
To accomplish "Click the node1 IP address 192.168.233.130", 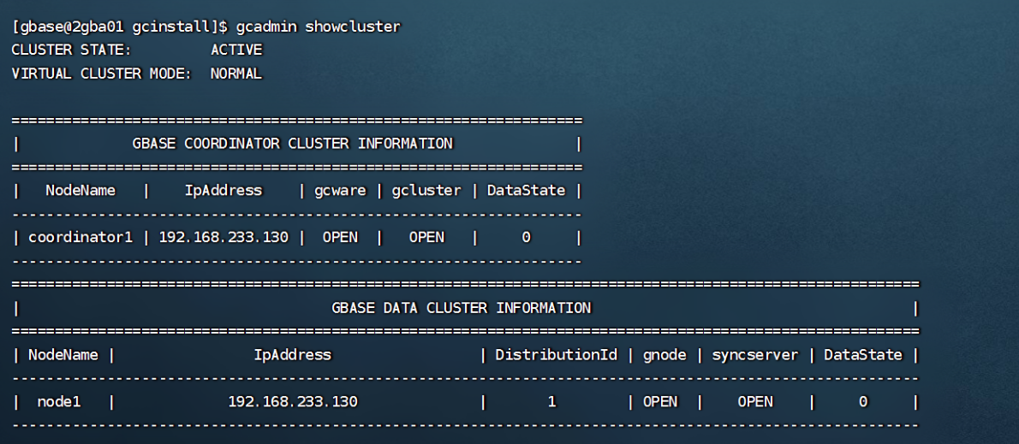I will tap(293, 402).
